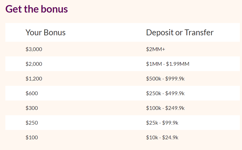This screenshot has height=150, width=242.
Task: Click the $10k - $24.9k deposit range
Action: point(162,137)
